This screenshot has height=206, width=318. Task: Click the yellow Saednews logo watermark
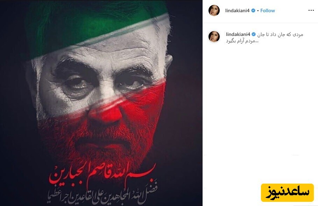[287, 192]
